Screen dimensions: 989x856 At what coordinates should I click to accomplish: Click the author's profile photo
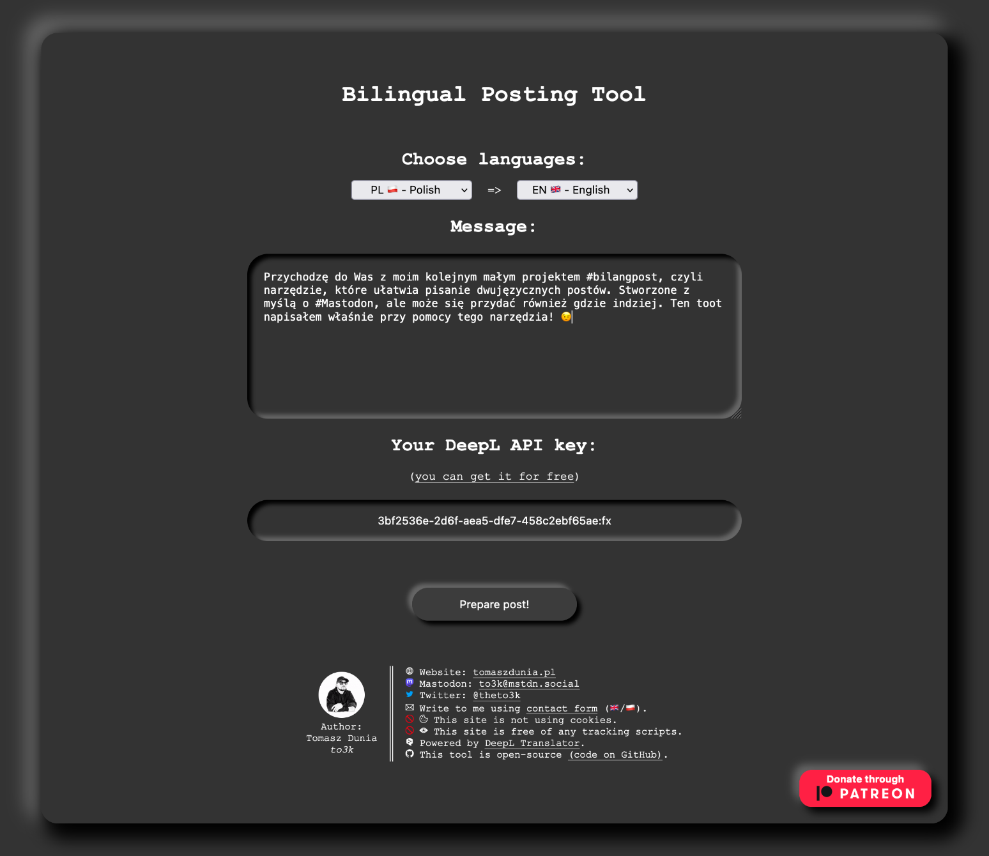pyautogui.click(x=342, y=695)
